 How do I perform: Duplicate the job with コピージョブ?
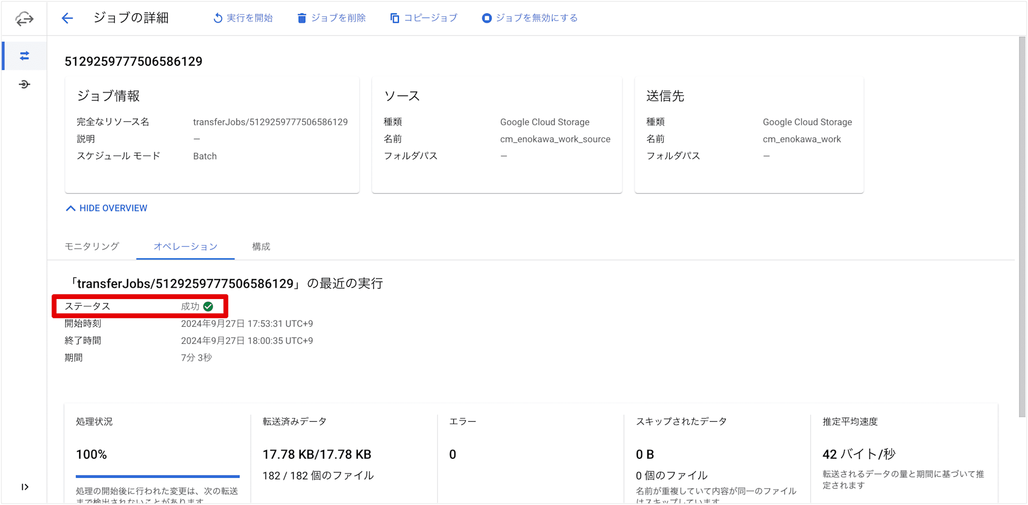[x=424, y=18]
